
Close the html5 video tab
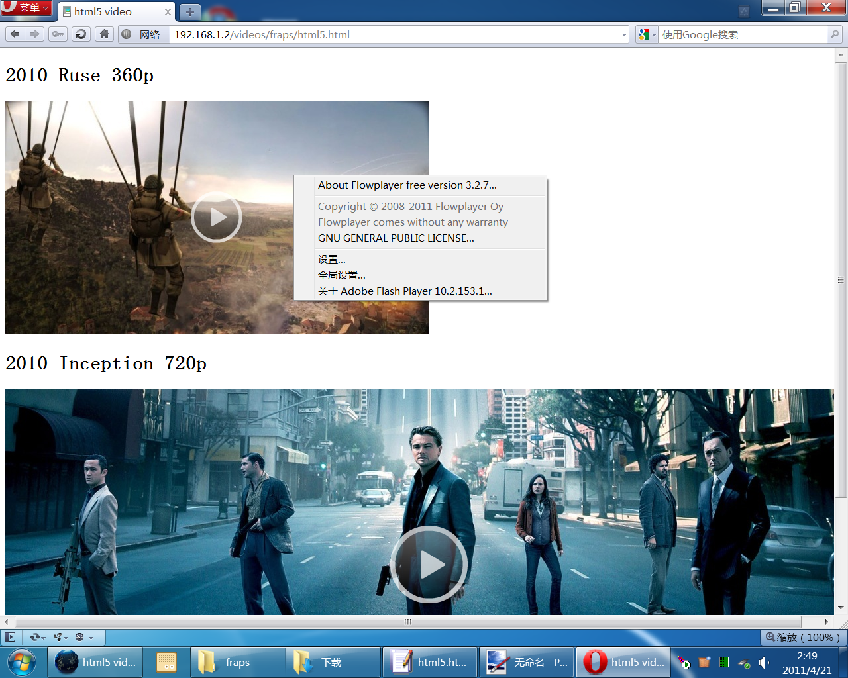[168, 12]
